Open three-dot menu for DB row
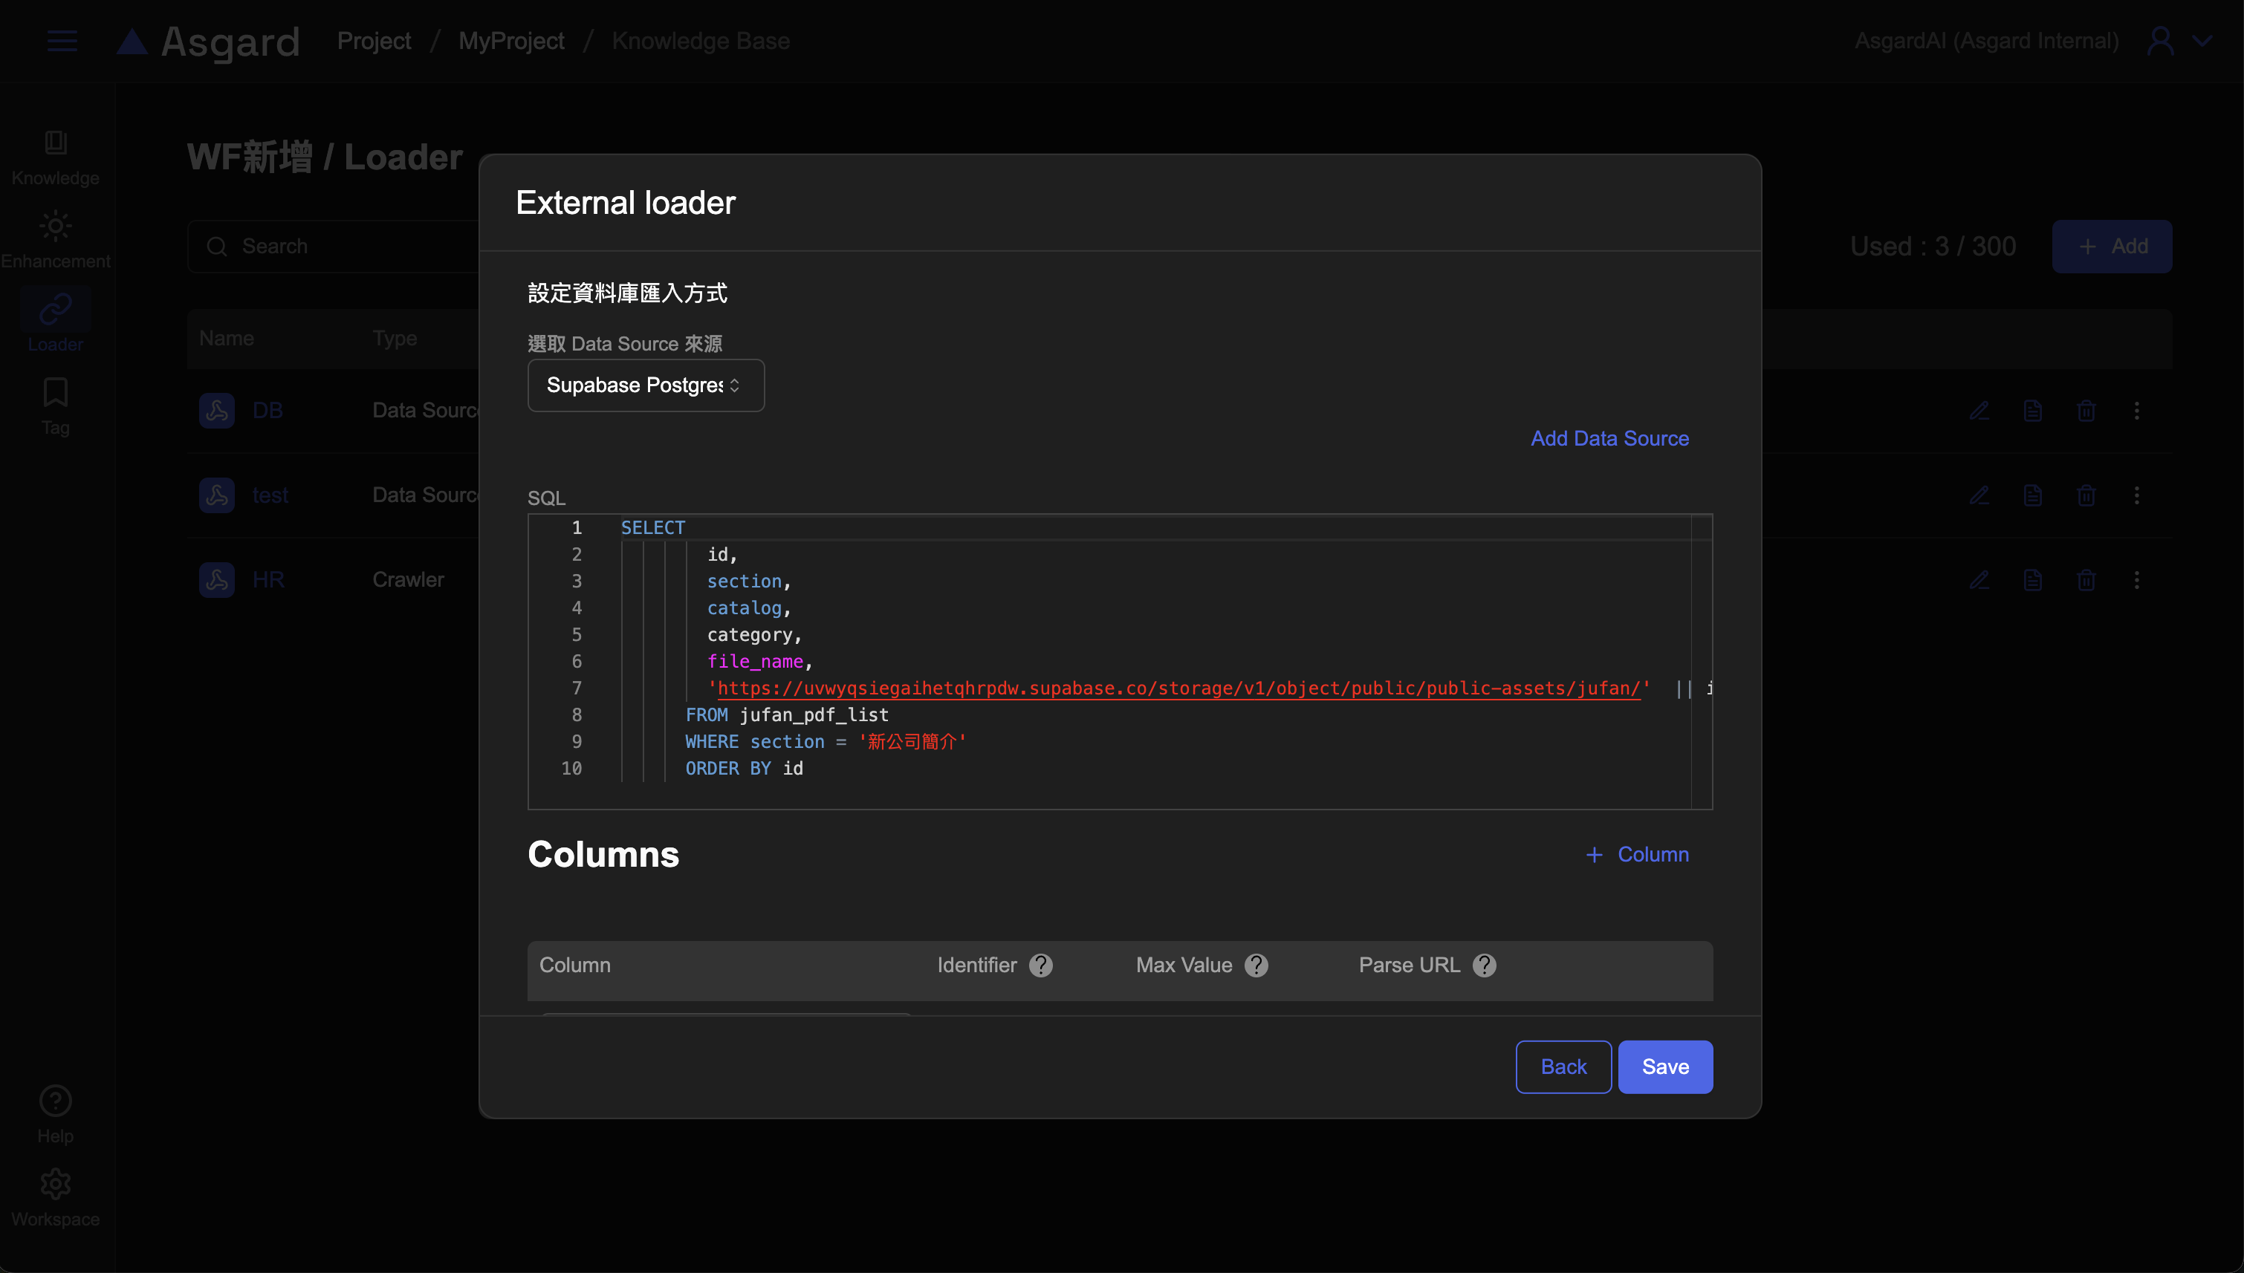 click(2136, 411)
